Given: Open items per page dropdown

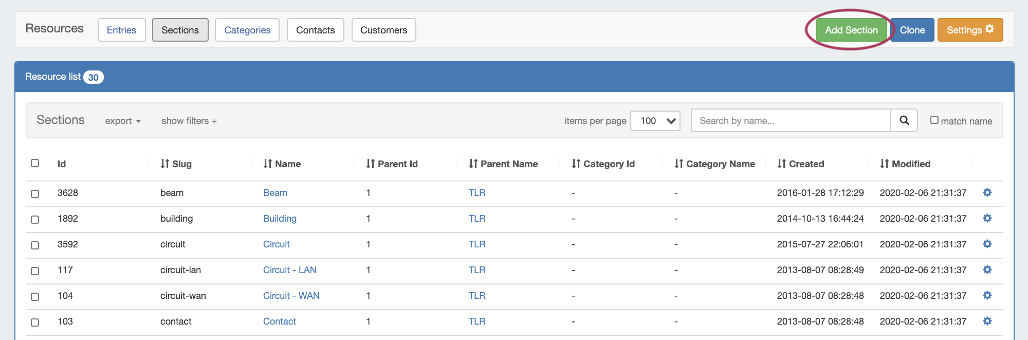Looking at the screenshot, I should (655, 121).
